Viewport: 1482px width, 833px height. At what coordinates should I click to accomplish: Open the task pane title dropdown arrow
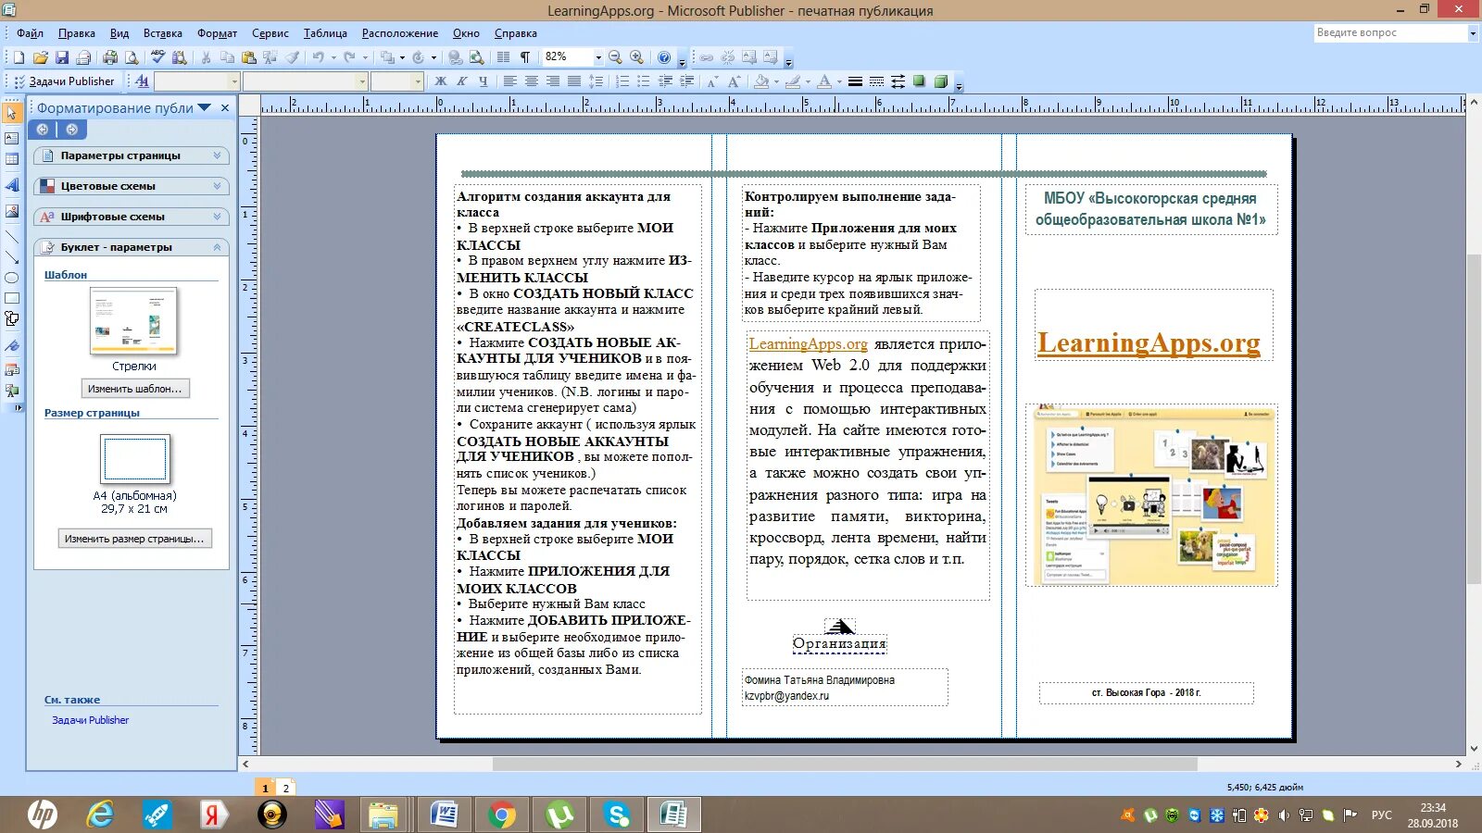(205, 107)
